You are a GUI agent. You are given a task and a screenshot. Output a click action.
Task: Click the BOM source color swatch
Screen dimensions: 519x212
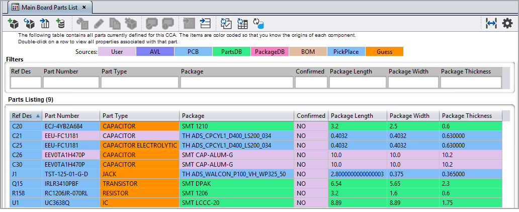click(308, 52)
